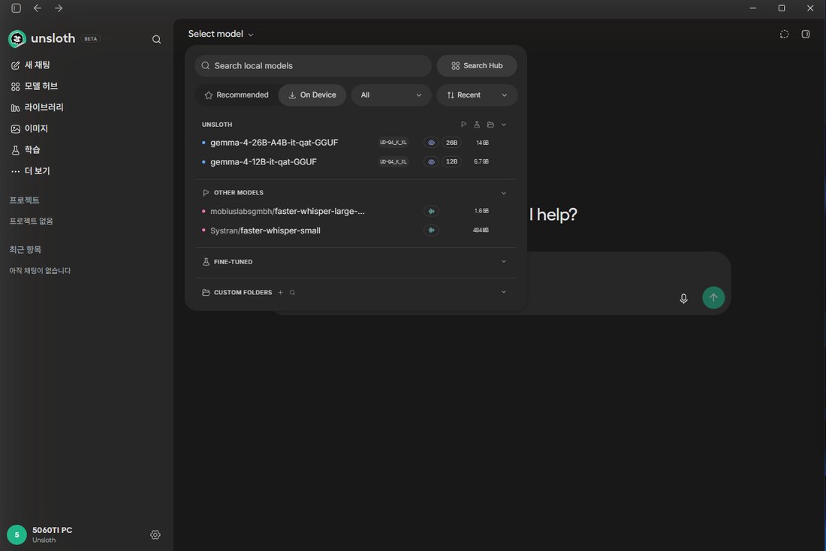Expand the FINE-TUNED section
826x551 pixels.
(504, 262)
